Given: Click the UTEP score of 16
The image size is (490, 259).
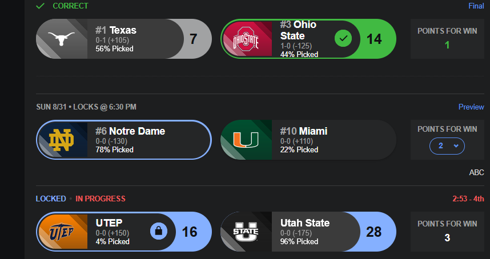Looking at the screenshot, I should tap(190, 232).
